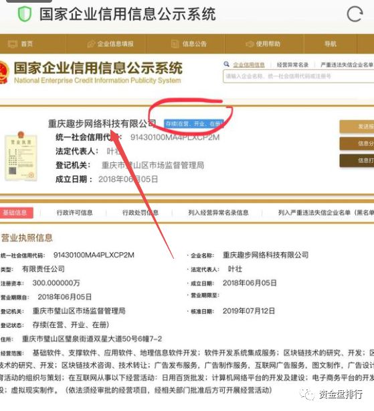Switch to the 行政处罚信息 tab
This screenshot has width=374, height=411.
pyautogui.click(x=141, y=213)
